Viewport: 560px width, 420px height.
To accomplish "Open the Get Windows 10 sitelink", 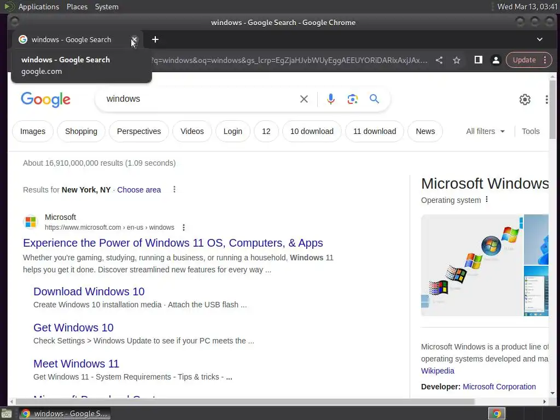I will click(x=73, y=328).
